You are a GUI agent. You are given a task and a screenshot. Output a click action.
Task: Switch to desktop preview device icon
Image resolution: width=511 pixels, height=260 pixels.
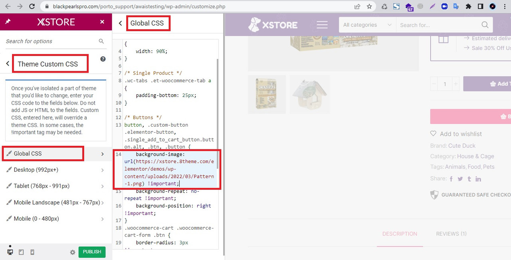tap(10, 252)
